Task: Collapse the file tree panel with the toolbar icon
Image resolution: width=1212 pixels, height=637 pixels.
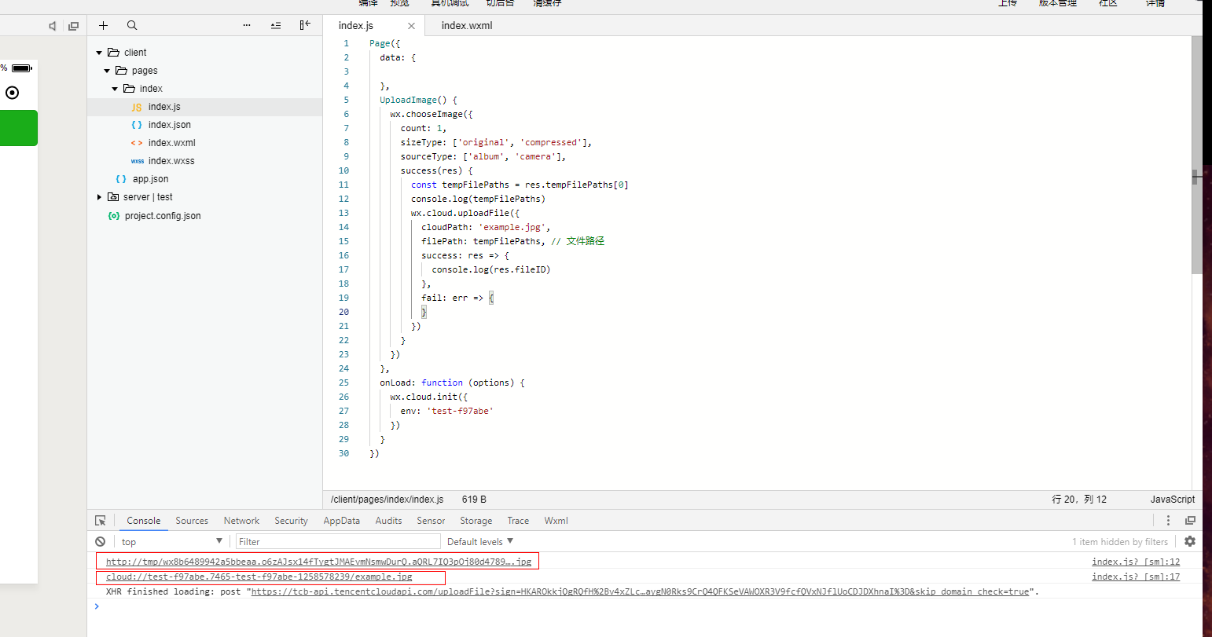Action: coord(305,25)
